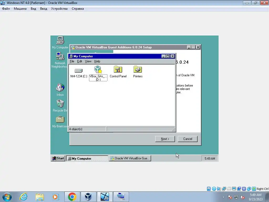
Task: Show hidden tray icons arrow
Action: click(x=223, y=197)
